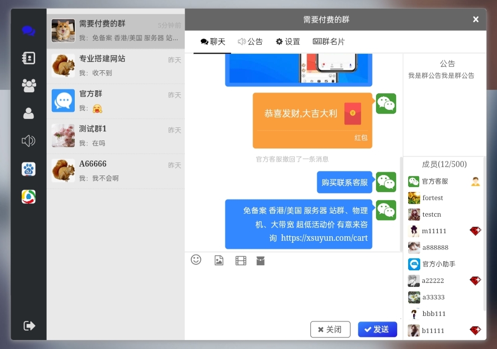Open the announcements speaker icon in sidebar
Screen dimensions: 497x349
pyautogui.click(x=28, y=141)
